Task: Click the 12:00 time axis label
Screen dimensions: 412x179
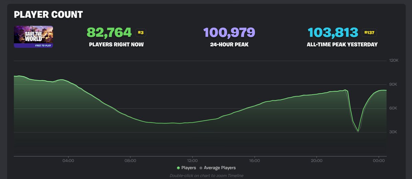Action: tap(192, 160)
